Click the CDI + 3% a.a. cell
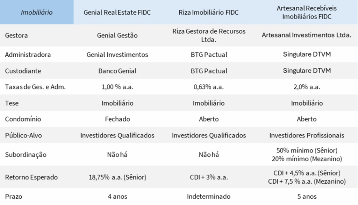 [x=209, y=177]
